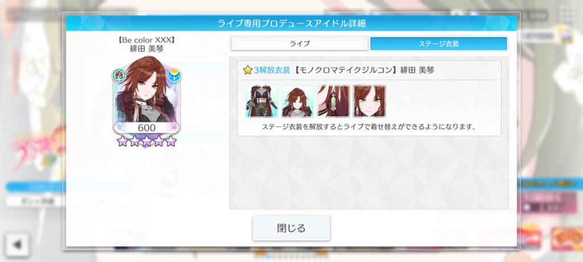Click the first purple rarity star
This screenshot has height=262, width=583.
pyautogui.click(x=122, y=141)
